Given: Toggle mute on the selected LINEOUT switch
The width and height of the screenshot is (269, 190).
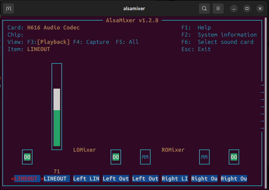Looking at the screenshot, I should 27,157.
